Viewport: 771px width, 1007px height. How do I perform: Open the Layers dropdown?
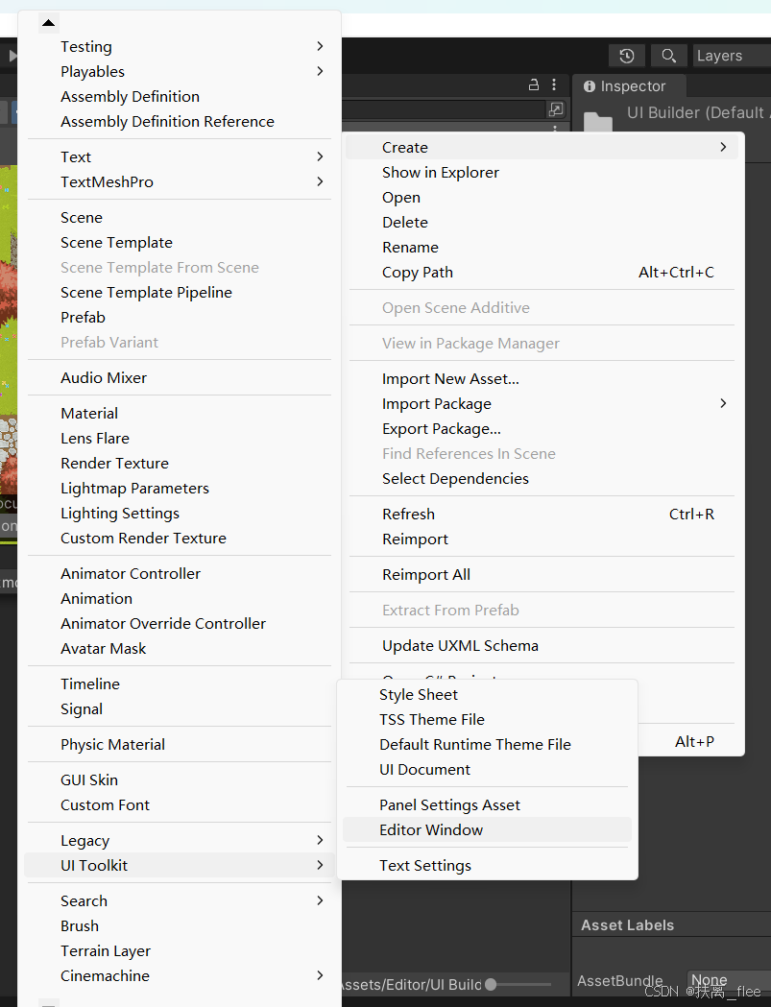[719, 55]
